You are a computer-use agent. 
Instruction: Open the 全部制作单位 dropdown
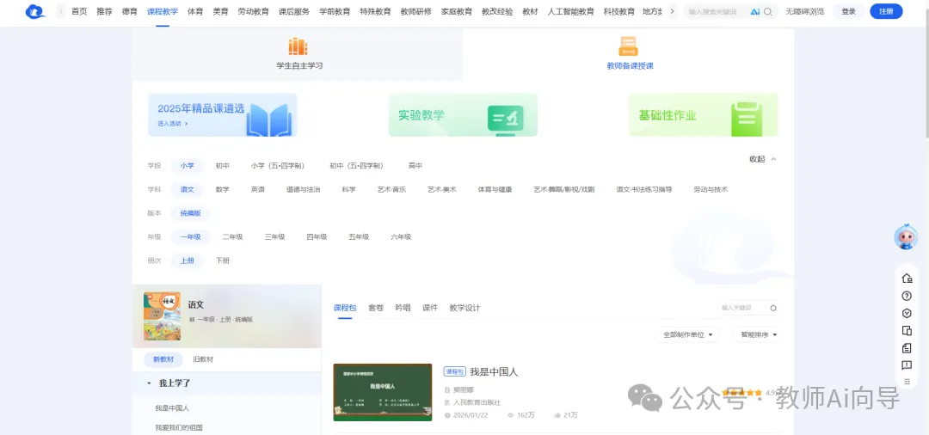pyautogui.click(x=687, y=334)
